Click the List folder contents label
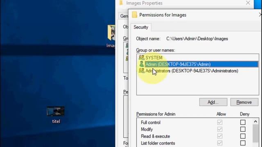Image resolution: width=262 pixels, height=147 pixels. pos(158,143)
